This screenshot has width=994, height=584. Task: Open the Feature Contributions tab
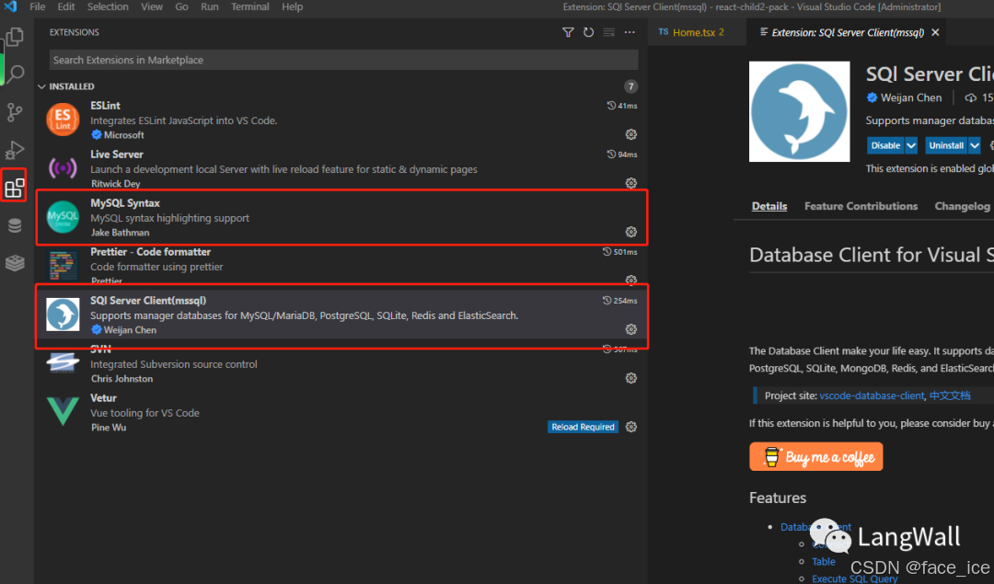click(861, 206)
